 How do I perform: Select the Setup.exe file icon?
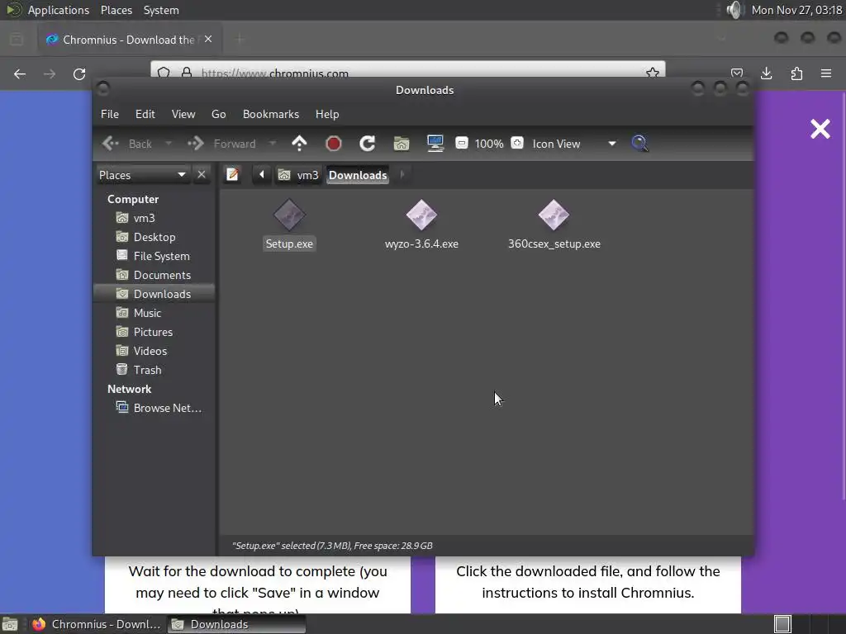[289, 215]
